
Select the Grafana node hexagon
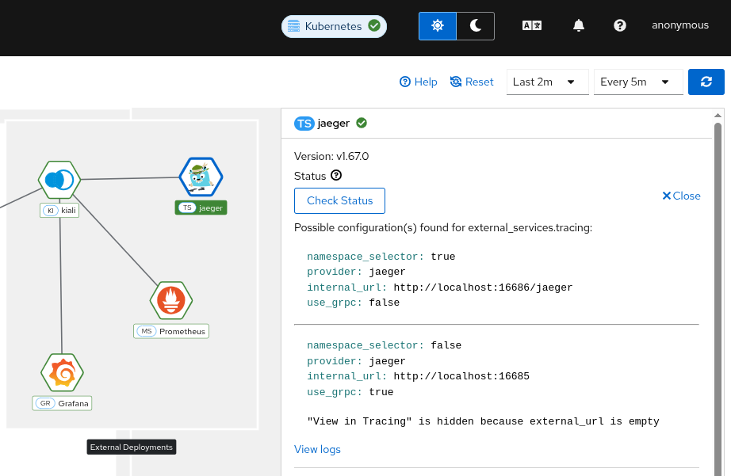pyautogui.click(x=62, y=373)
